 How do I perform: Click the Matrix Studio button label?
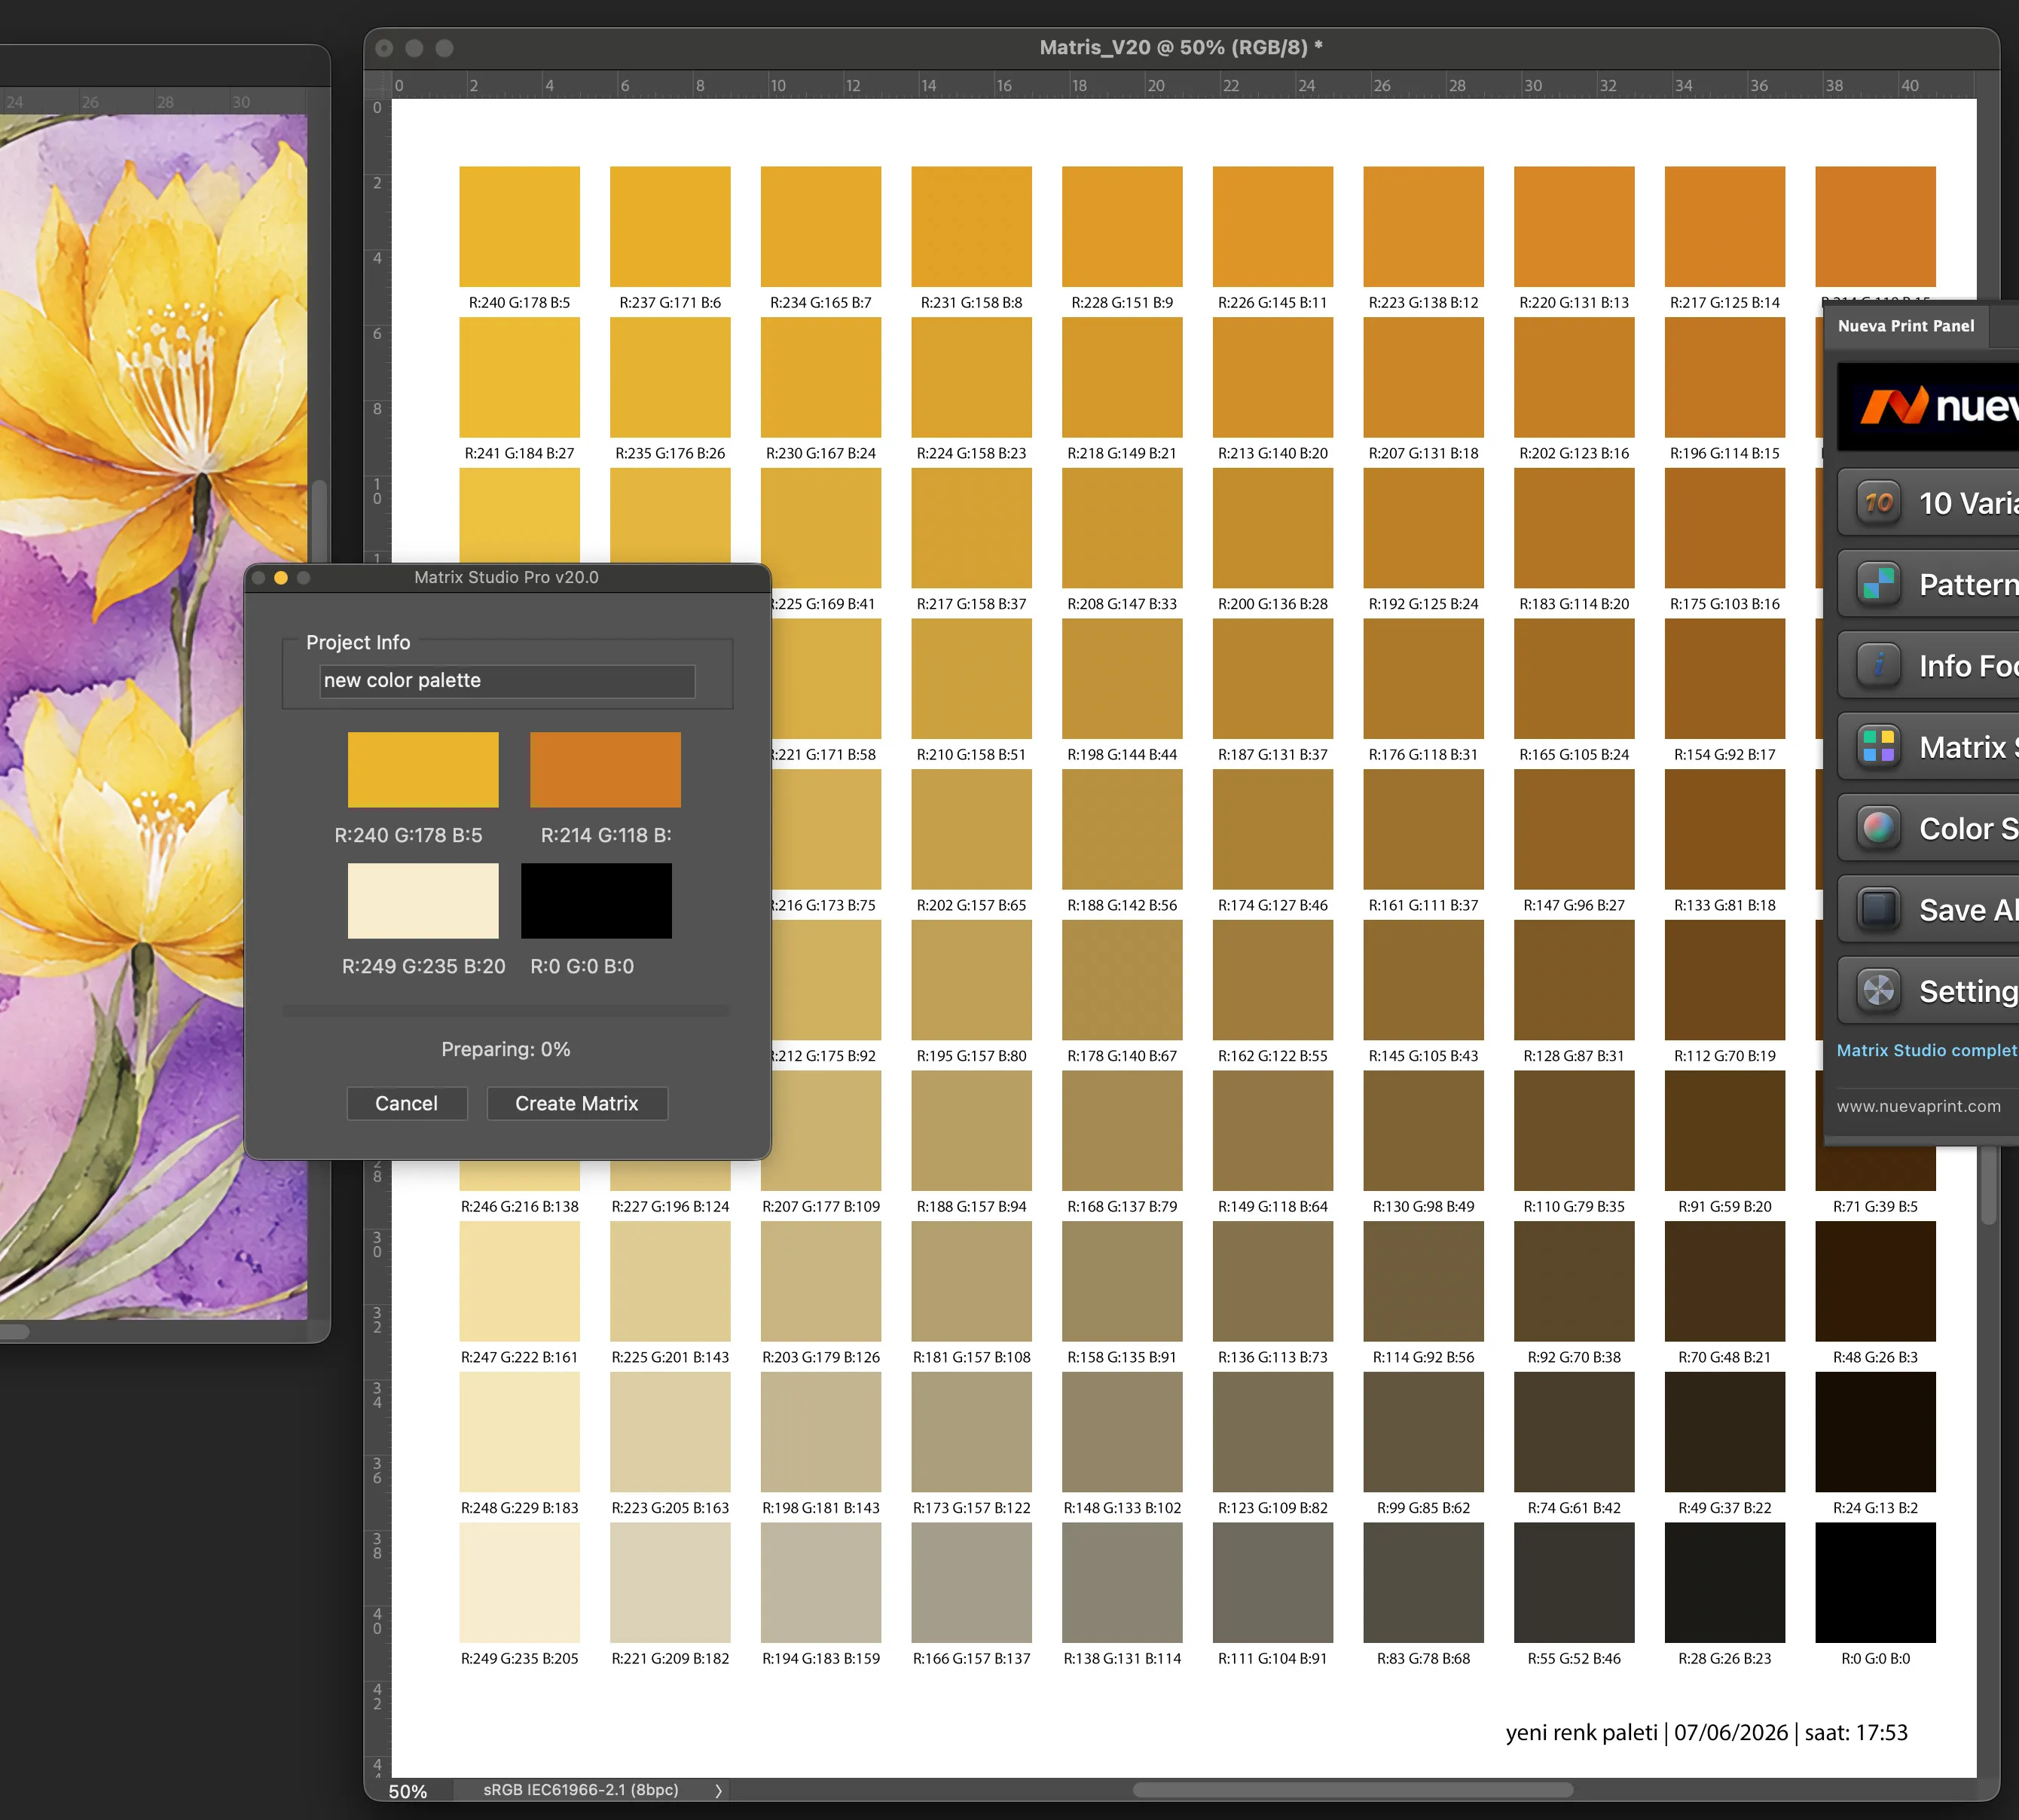coord(1968,748)
